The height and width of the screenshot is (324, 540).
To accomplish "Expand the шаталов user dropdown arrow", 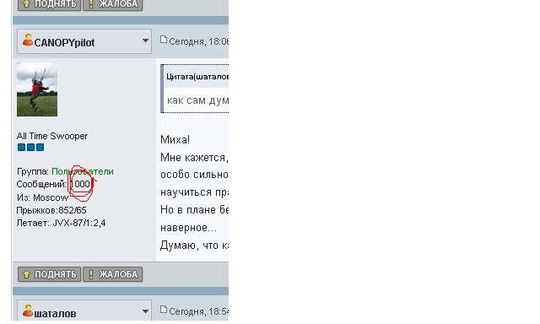I will point(145,311).
